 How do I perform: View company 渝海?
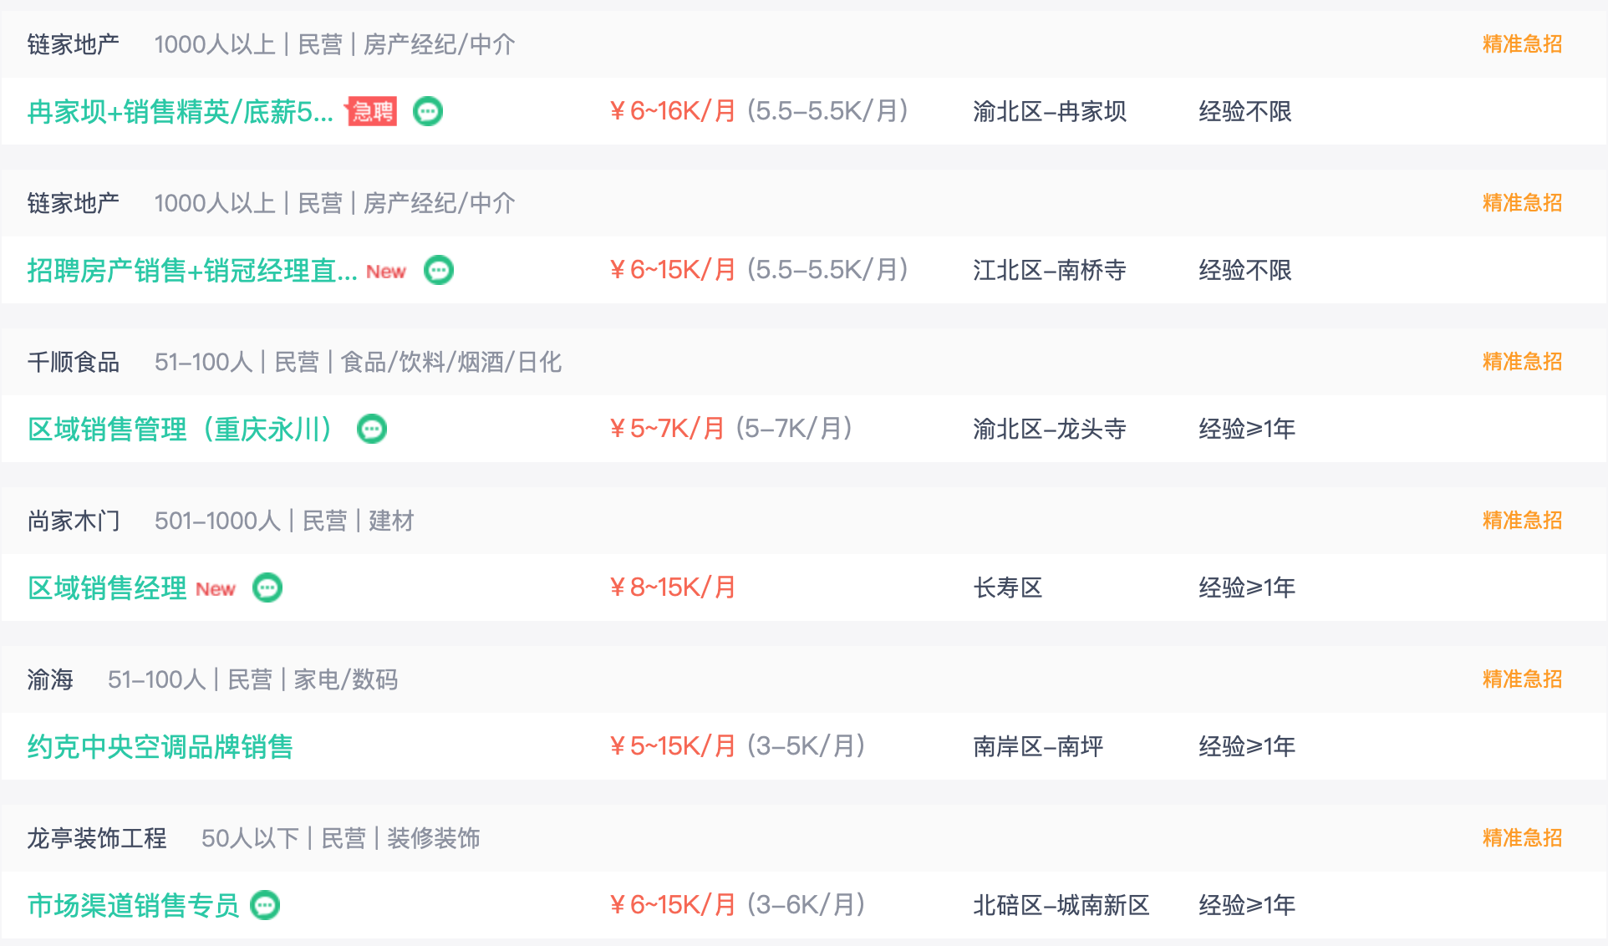(50, 679)
